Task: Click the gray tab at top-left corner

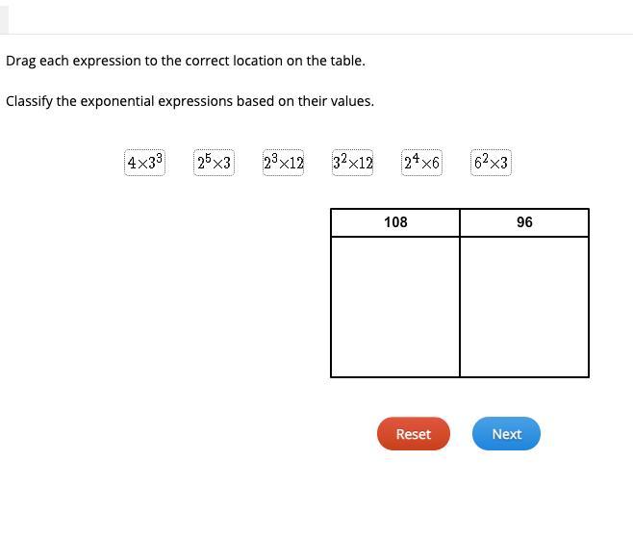Action: (x=4, y=16)
